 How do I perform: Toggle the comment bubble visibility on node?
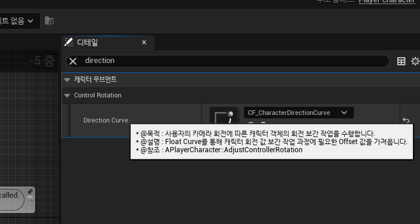click(x=30, y=198)
